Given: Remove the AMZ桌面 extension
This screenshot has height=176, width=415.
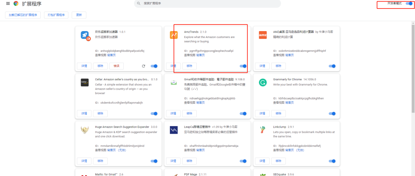Looking at the screenshot, I should point(279,66).
